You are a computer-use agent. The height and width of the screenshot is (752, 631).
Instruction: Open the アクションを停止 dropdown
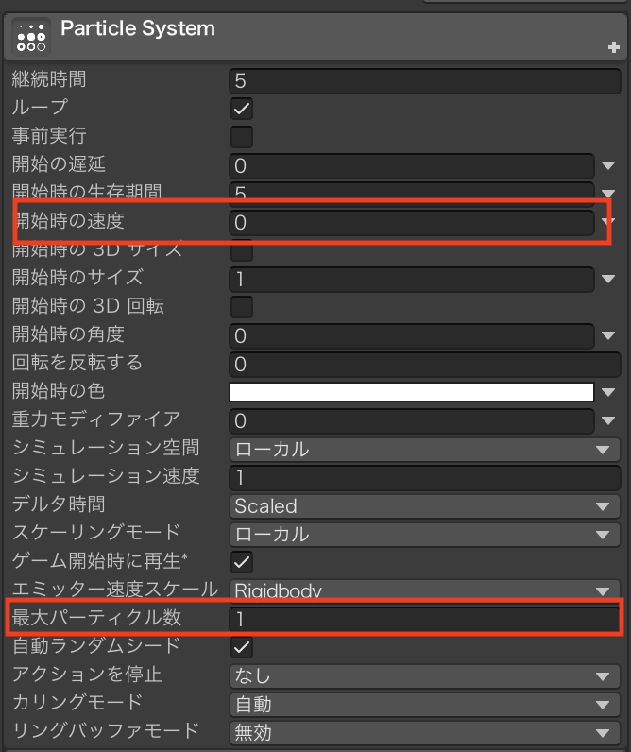tap(425, 675)
